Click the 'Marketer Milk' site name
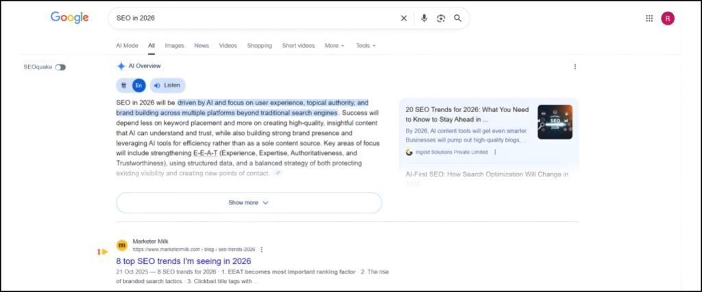The height and width of the screenshot is (292, 702). pos(150,241)
